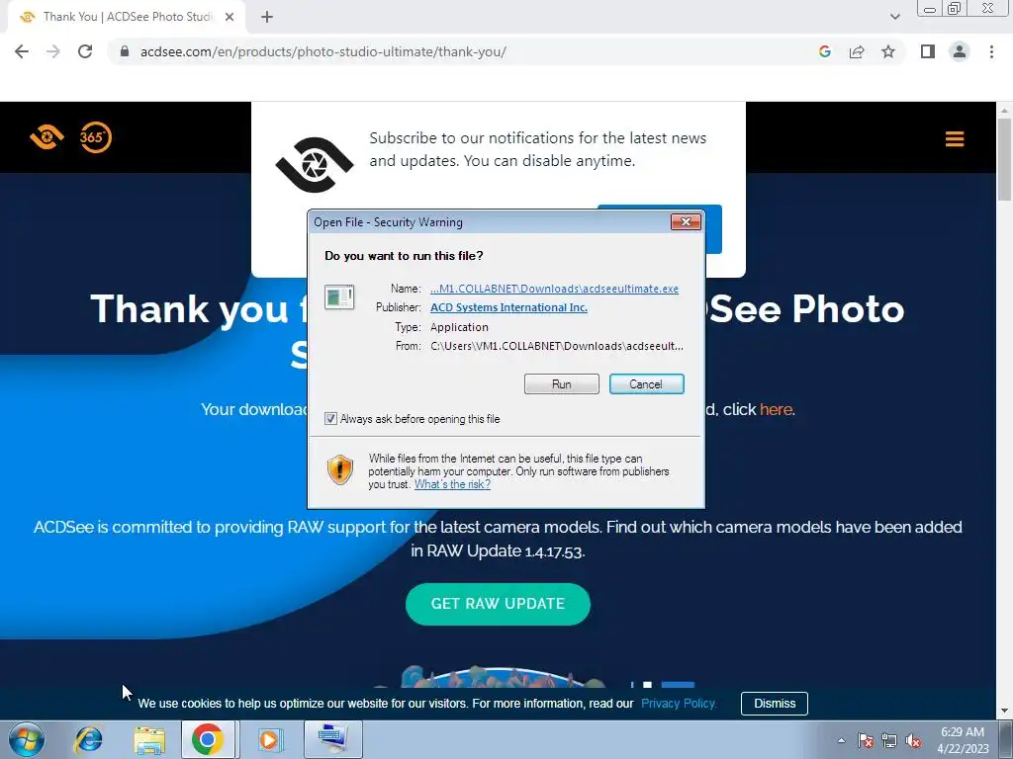The height and width of the screenshot is (759, 1013).
Task: Open the Chrome profile avatar
Action: pyautogui.click(x=960, y=51)
